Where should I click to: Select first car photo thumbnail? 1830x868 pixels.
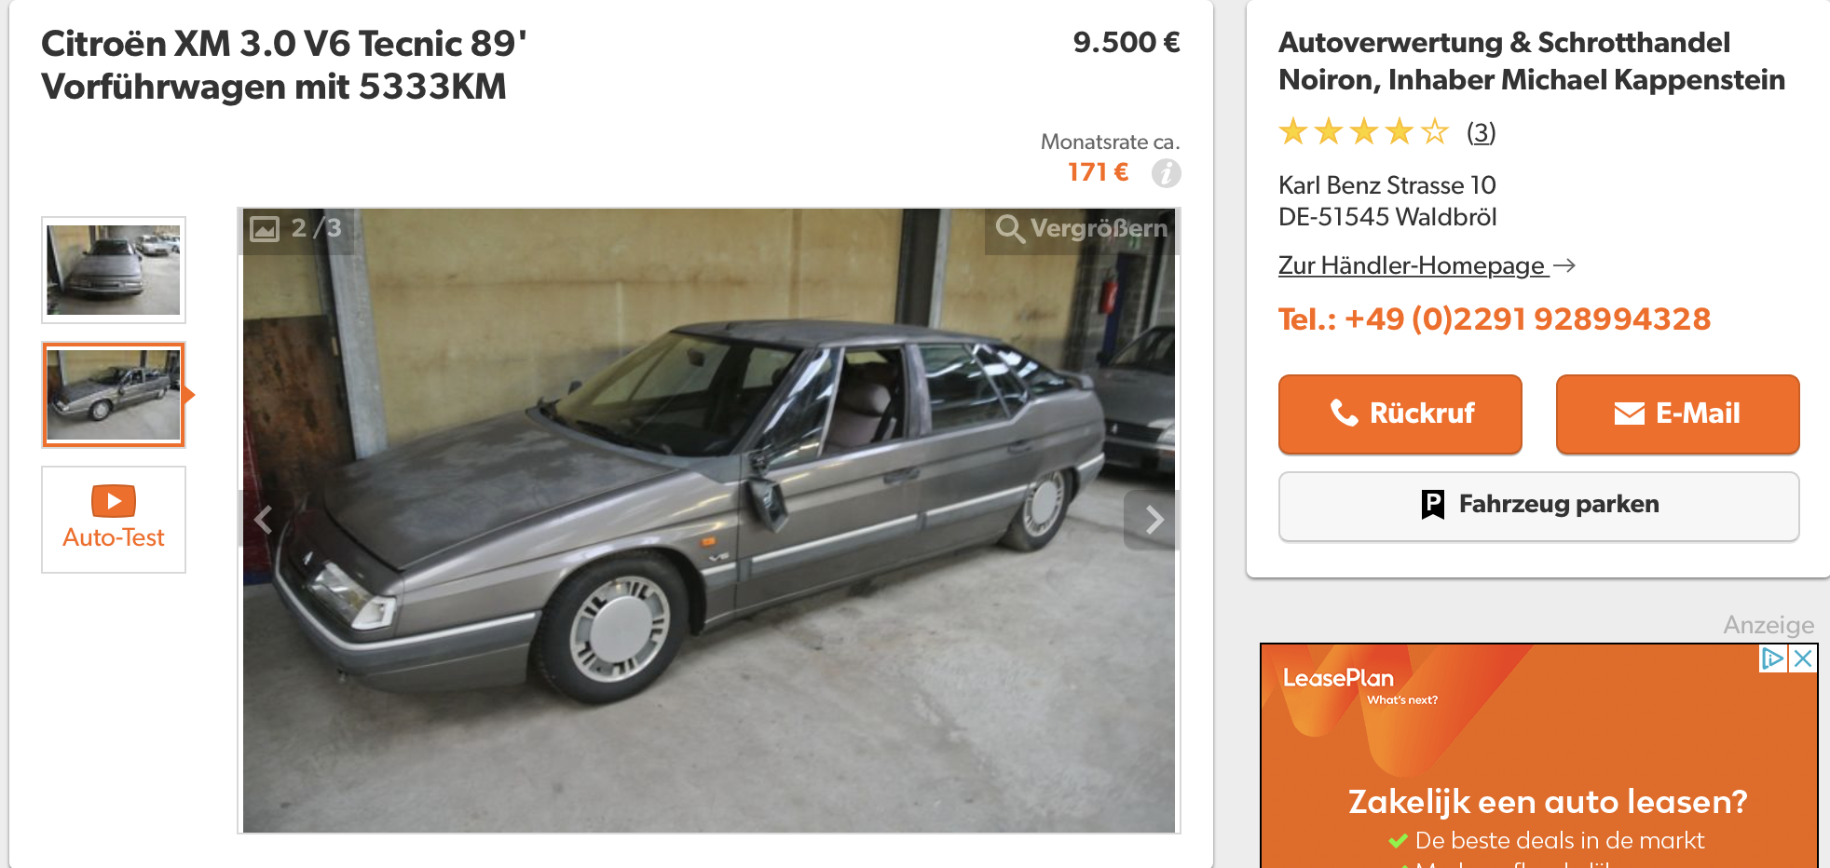coord(114,270)
